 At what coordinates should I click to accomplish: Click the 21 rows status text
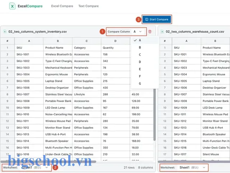(129, 167)
